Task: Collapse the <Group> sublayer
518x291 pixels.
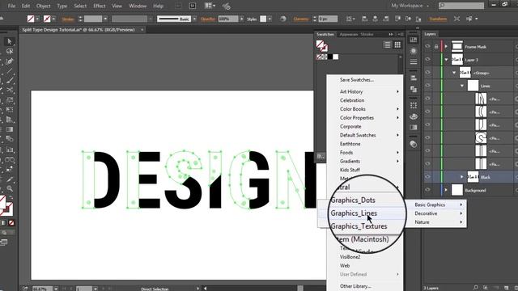Action: click(454, 73)
